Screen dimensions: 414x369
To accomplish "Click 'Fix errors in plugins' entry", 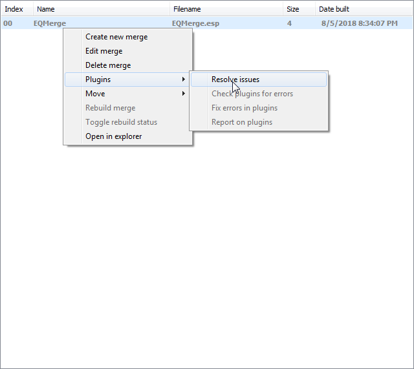I will click(259, 108).
